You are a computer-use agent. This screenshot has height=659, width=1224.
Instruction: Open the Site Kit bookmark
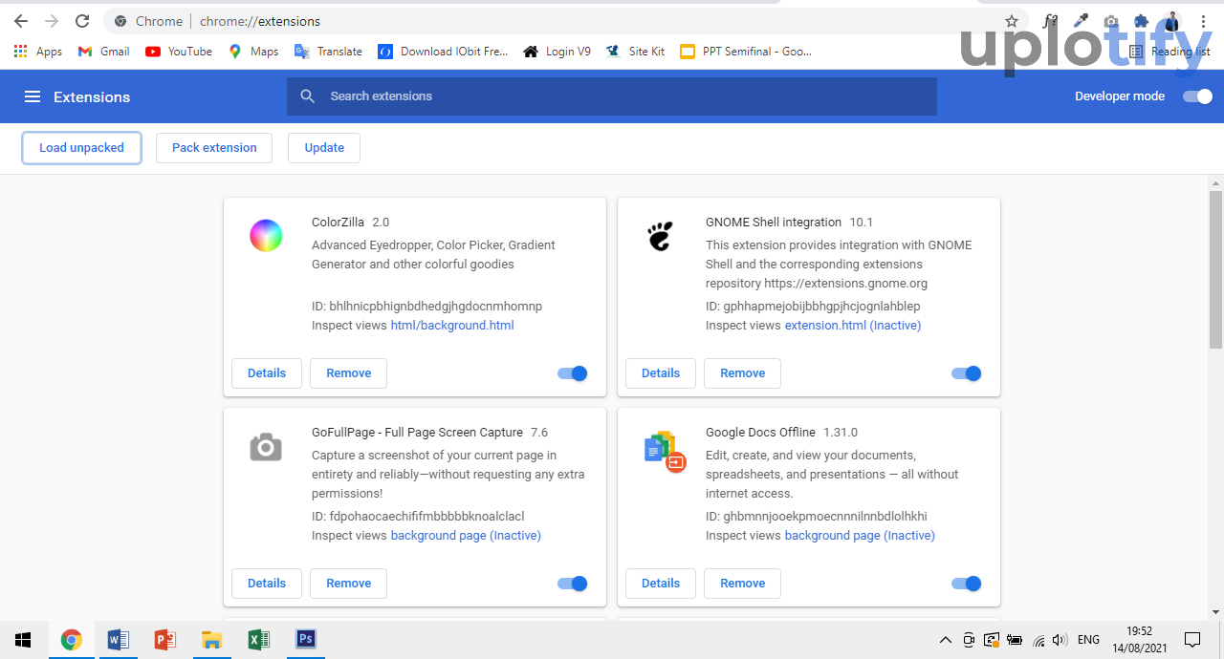(x=635, y=52)
